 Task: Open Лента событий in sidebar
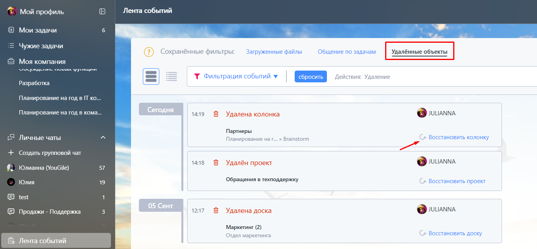(56, 241)
